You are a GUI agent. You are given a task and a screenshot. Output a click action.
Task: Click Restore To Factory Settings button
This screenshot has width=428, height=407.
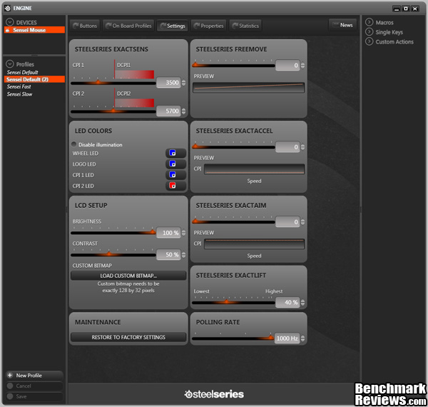(x=128, y=337)
